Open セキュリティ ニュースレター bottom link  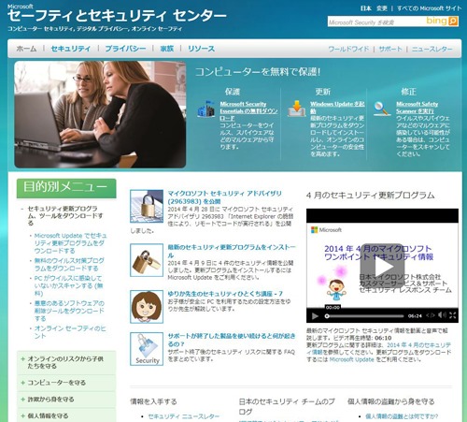click(184, 416)
